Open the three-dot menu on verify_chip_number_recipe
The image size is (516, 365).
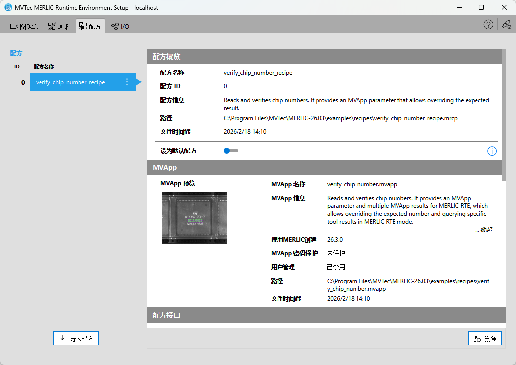click(127, 82)
